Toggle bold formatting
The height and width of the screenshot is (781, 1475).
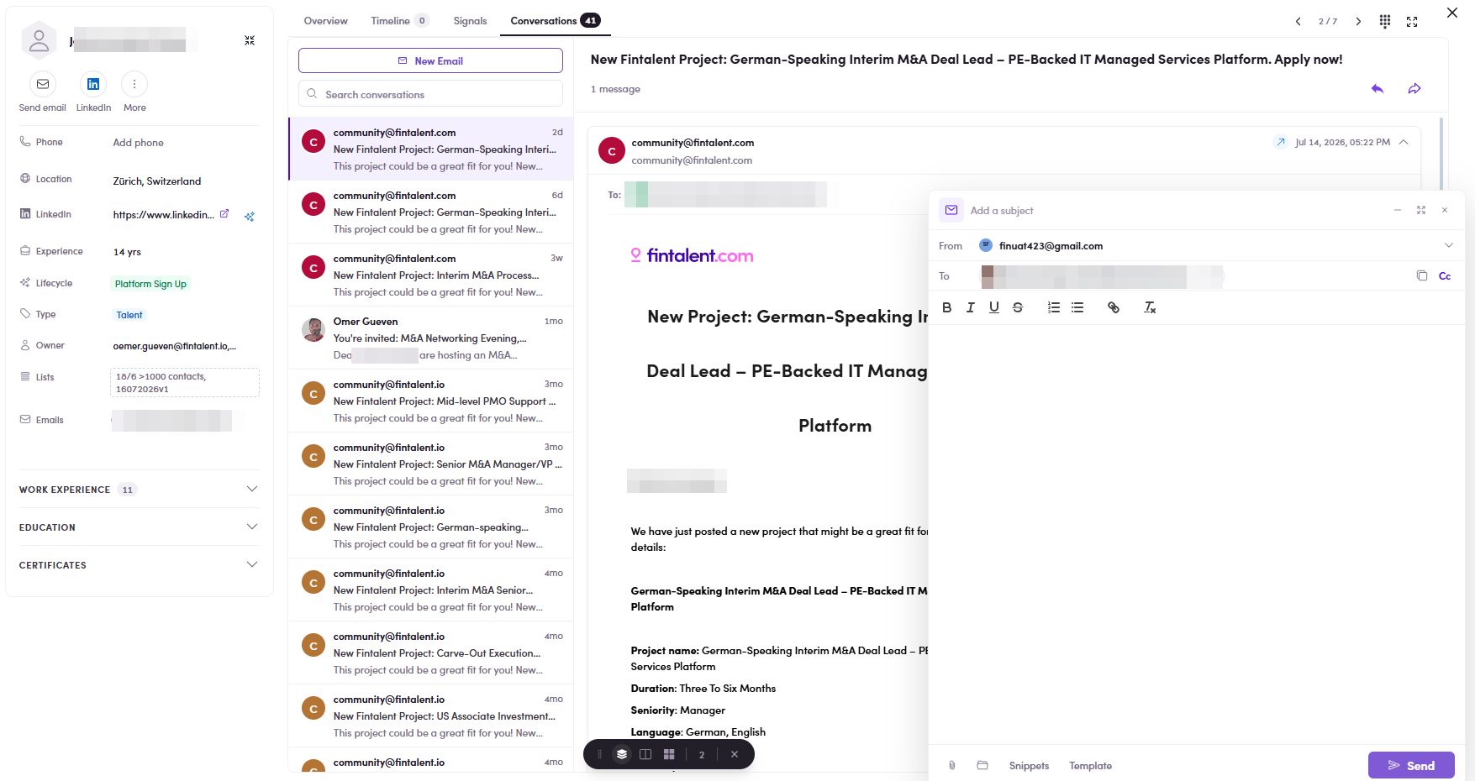tap(947, 307)
